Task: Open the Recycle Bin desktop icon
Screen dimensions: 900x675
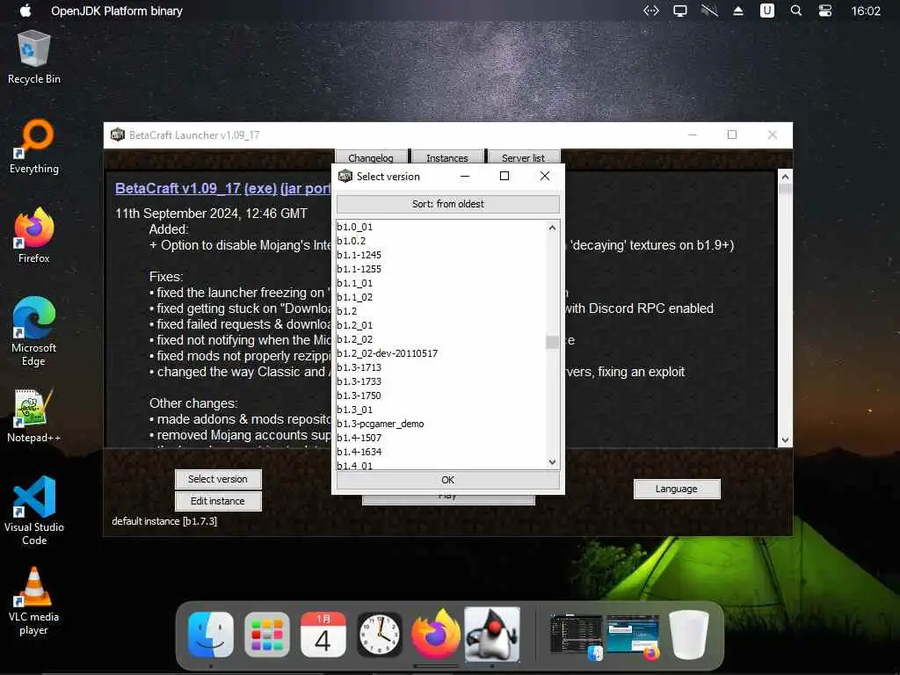Action: pos(33,56)
